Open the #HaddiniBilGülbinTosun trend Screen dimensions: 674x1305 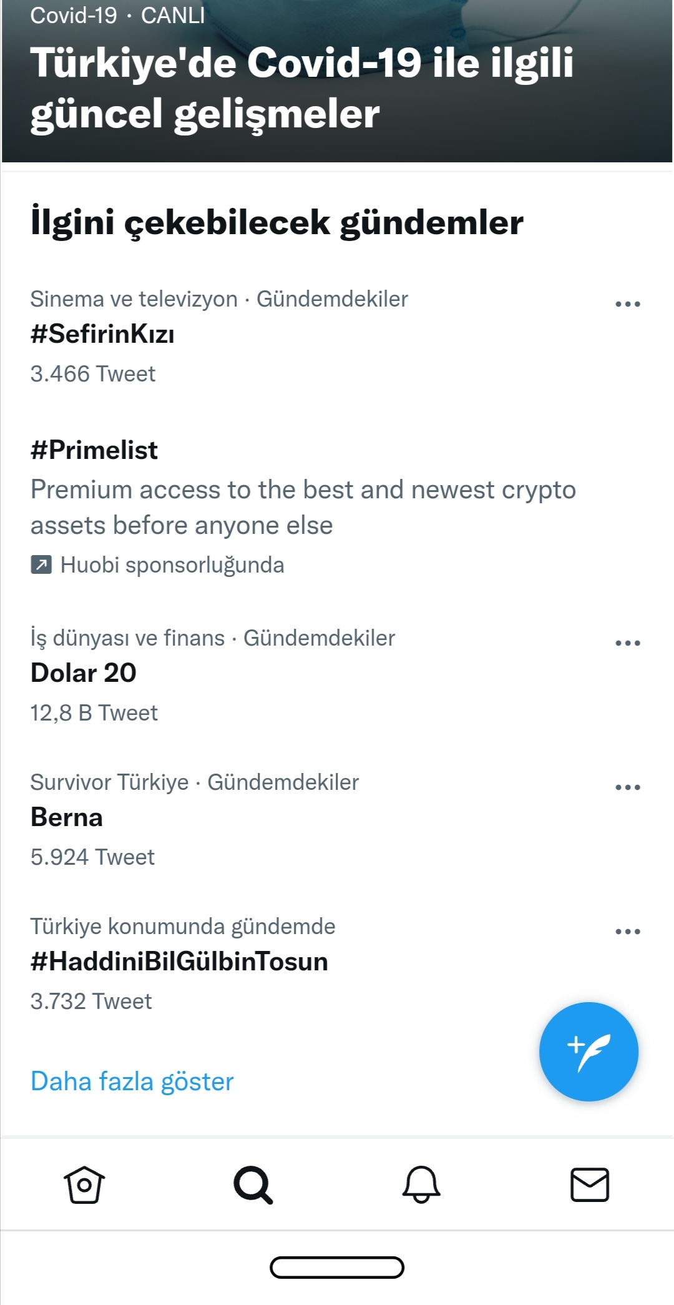(x=179, y=962)
